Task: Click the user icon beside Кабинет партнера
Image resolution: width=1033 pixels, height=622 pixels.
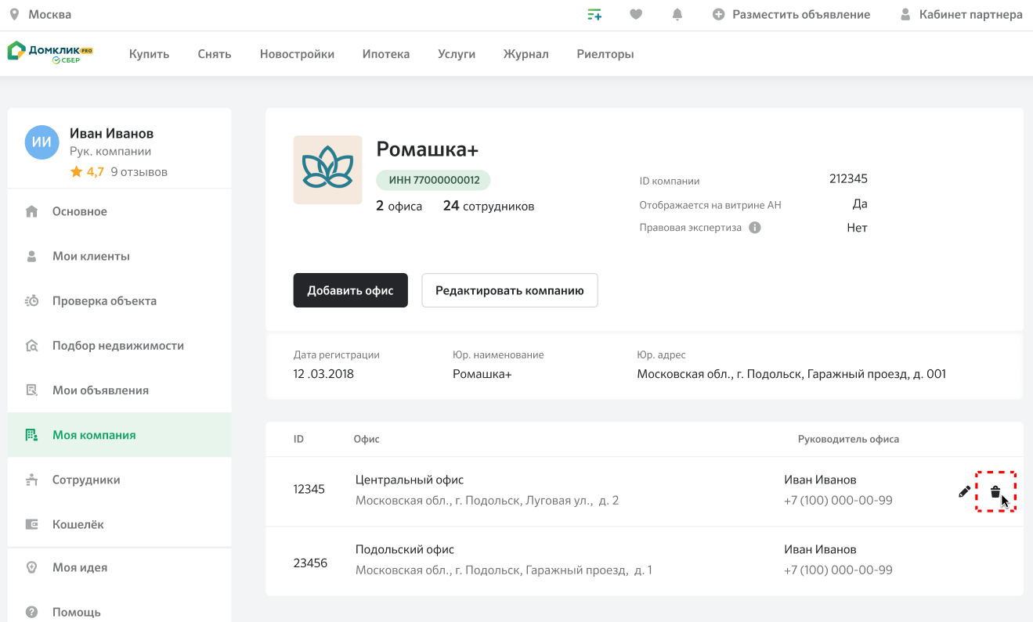Action: pyautogui.click(x=905, y=14)
